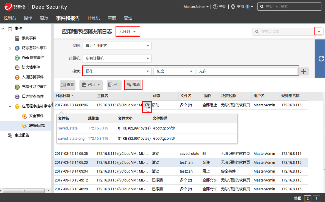The image size is (325, 202).
Task: Click the 撤消 undo button
Action: 133,85
